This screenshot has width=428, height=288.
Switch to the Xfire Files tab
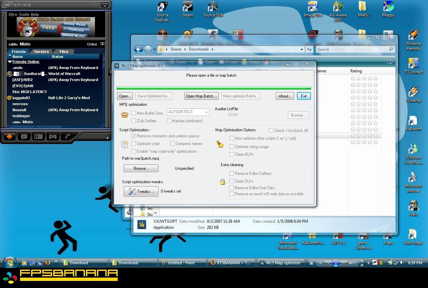[64, 52]
